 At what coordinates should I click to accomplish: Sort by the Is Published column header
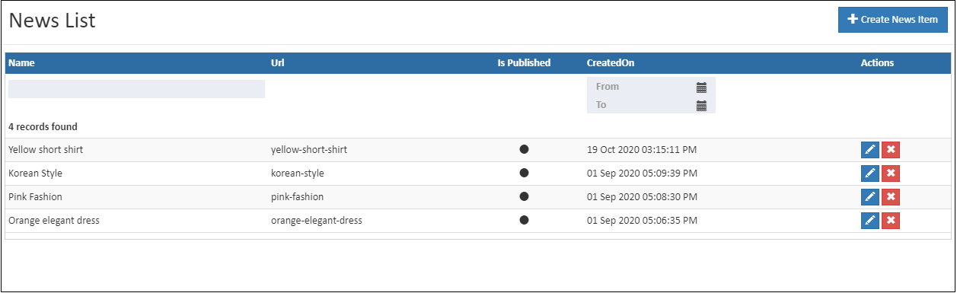tap(524, 63)
